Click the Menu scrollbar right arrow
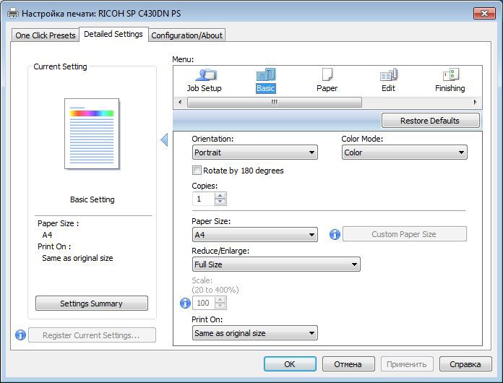 [x=476, y=103]
